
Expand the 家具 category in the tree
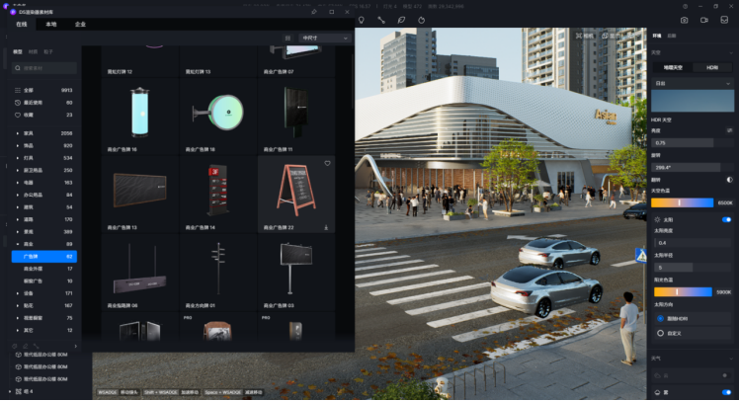pyautogui.click(x=17, y=132)
